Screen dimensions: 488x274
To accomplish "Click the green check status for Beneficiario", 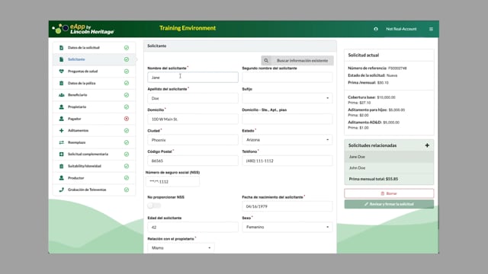I will [127, 95].
